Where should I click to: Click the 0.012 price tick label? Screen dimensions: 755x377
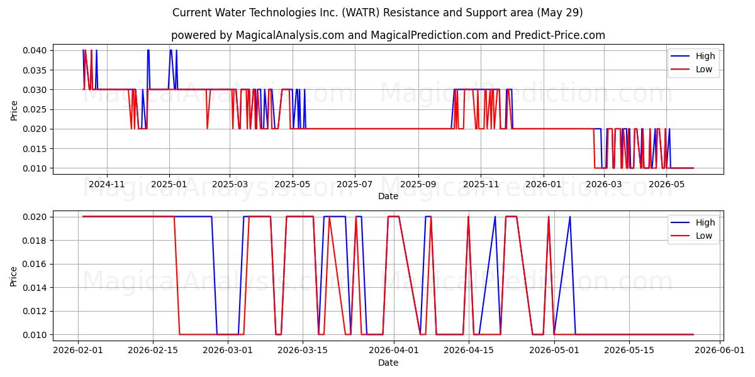35,311
